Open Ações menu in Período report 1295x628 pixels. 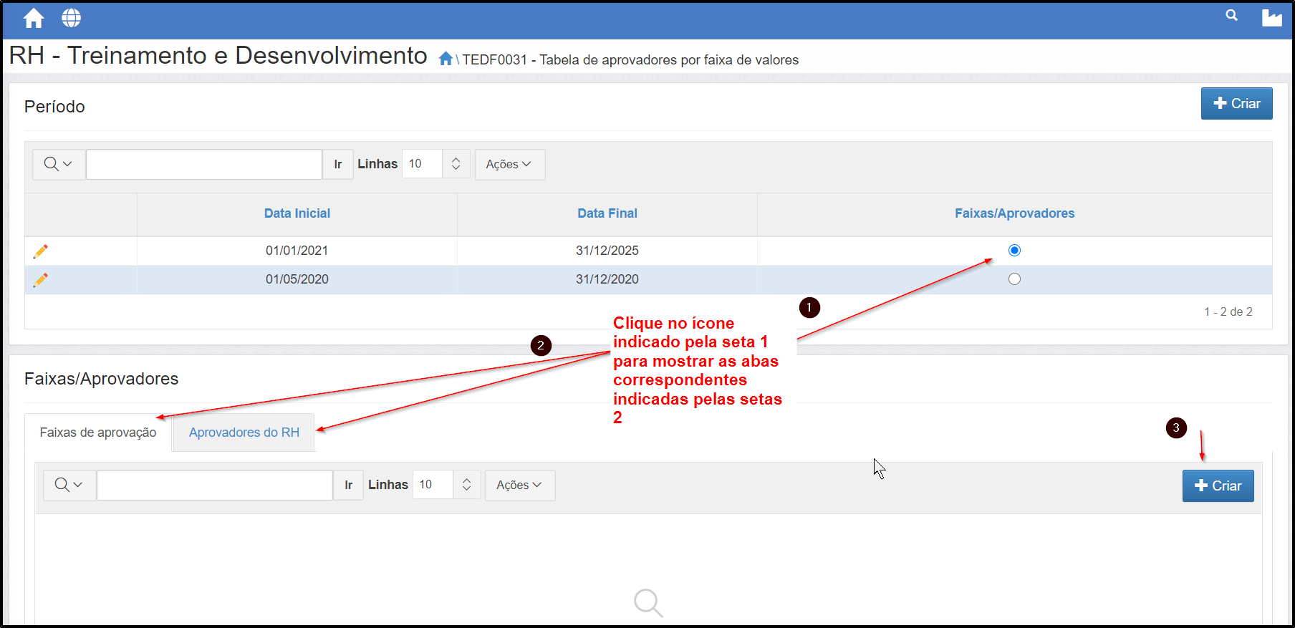pyautogui.click(x=509, y=164)
